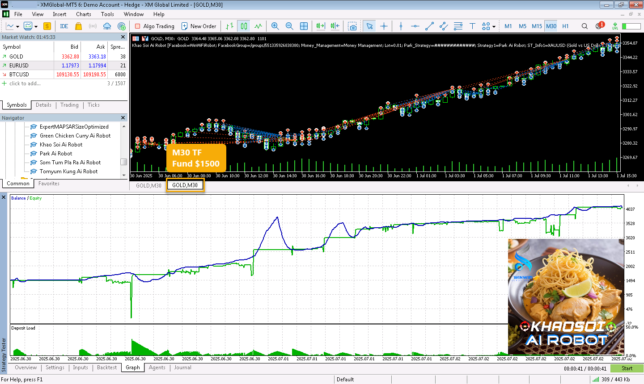The height and width of the screenshot is (384, 644).
Task: Open the Insert menu
Action: tap(59, 14)
